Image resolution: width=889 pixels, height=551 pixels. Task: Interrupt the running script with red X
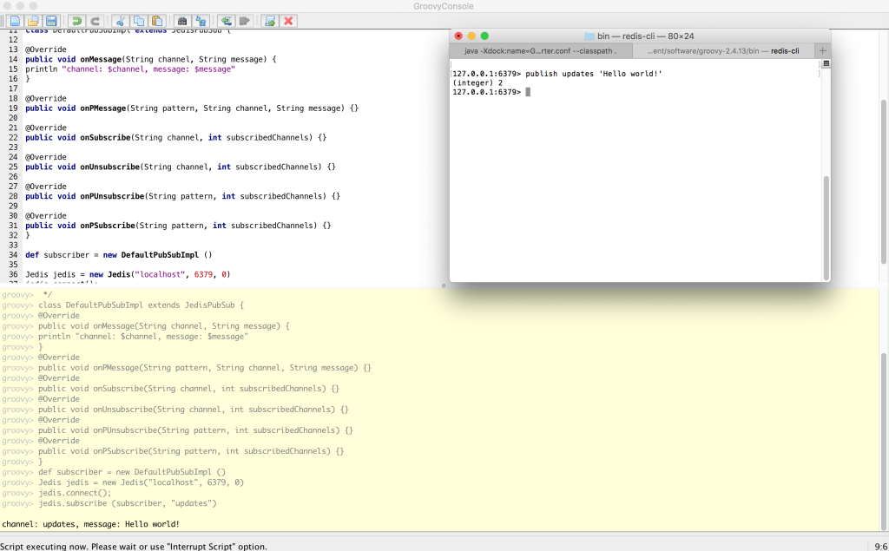click(x=288, y=21)
